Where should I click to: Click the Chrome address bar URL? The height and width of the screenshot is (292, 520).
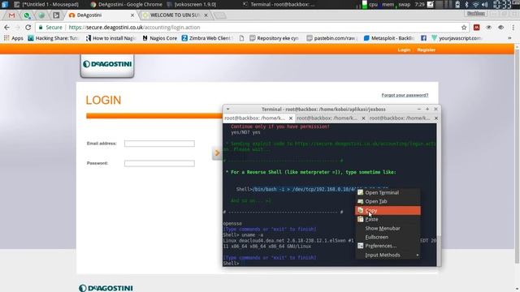pyautogui.click(x=134, y=28)
